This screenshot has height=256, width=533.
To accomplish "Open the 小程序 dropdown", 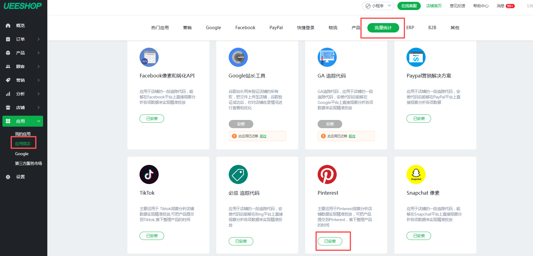I will pos(378,6).
